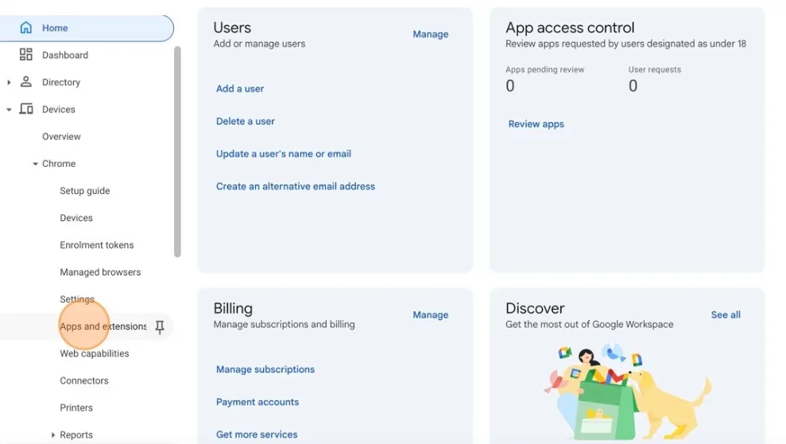The height and width of the screenshot is (444, 786).
Task: Click the Discover Workspace illustration
Action: [626, 392]
